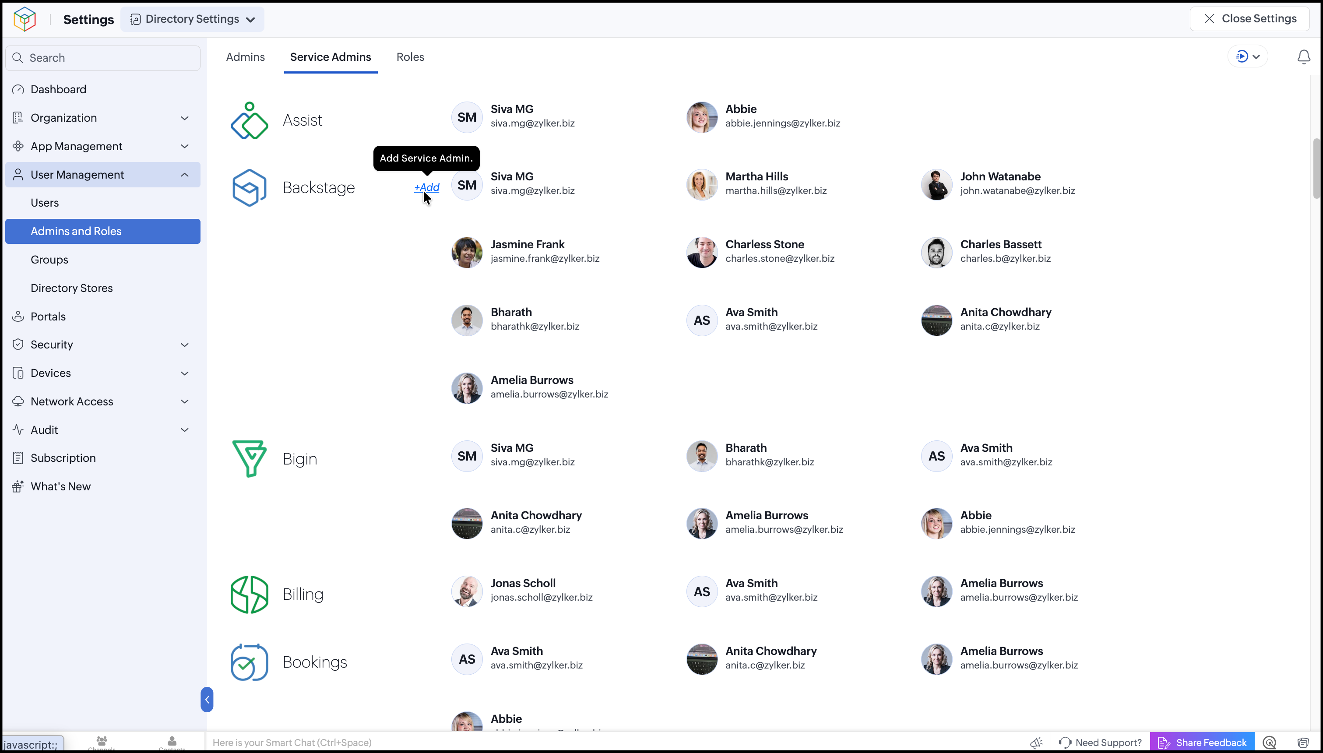Click John Watanabe's avatar photo

pyautogui.click(x=936, y=185)
